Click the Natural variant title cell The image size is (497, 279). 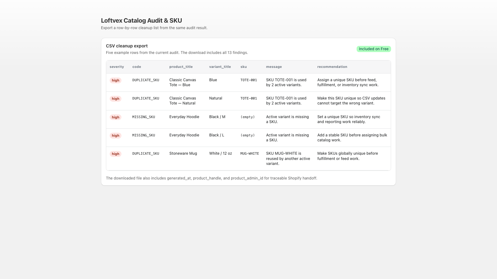(216, 98)
